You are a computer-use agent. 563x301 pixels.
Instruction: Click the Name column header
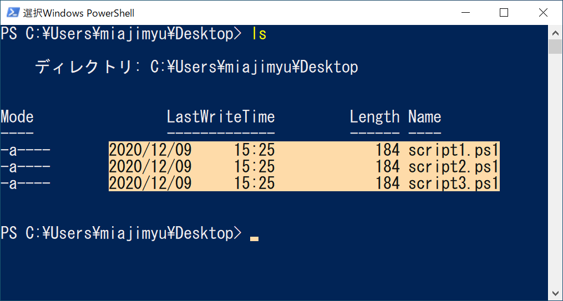pos(424,117)
